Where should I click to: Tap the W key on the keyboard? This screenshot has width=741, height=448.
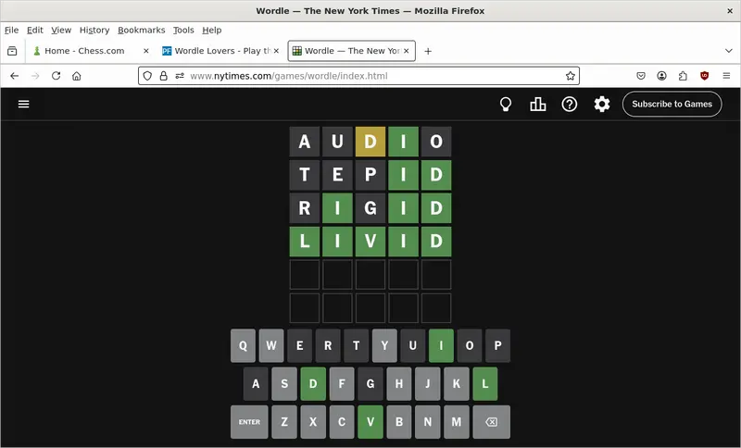(x=271, y=345)
